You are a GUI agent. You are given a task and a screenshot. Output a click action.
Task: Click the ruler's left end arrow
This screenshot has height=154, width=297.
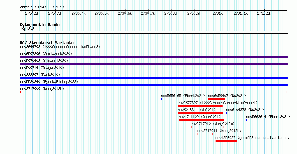[21, 11]
